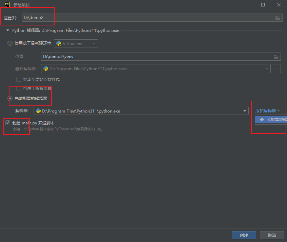Minimize the 新建项目 window
The image size is (287, 242).
pyautogui.click(x=247, y=5)
